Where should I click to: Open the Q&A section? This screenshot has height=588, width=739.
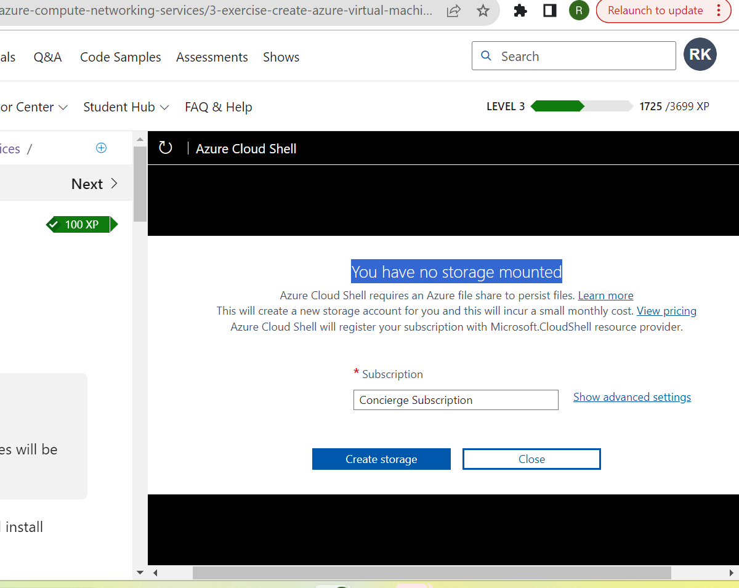47,57
